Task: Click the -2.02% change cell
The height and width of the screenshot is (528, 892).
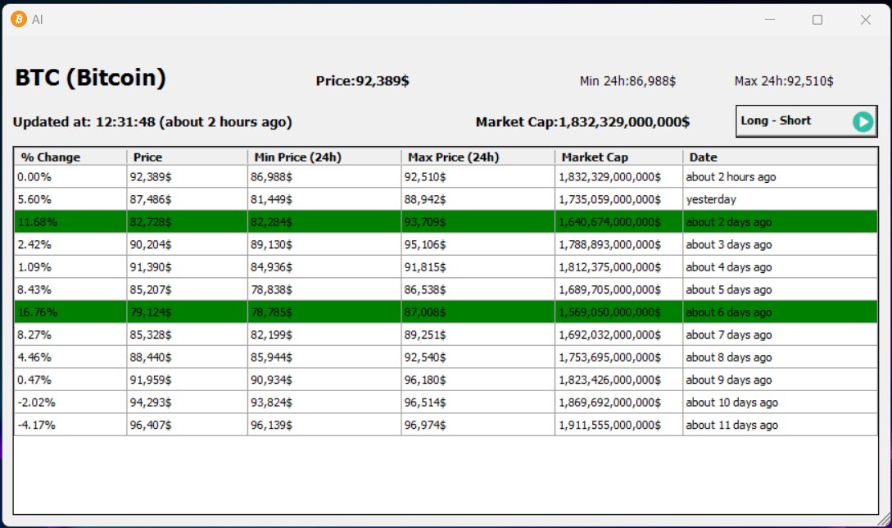Action: [x=70, y=402]
